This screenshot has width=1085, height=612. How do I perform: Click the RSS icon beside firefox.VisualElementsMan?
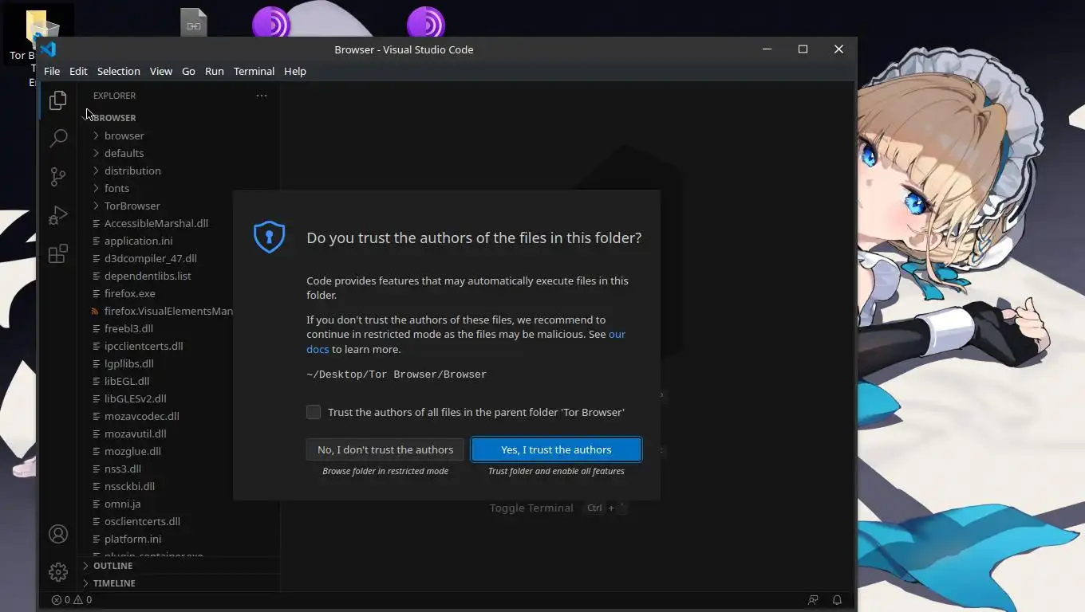[96, 311]
